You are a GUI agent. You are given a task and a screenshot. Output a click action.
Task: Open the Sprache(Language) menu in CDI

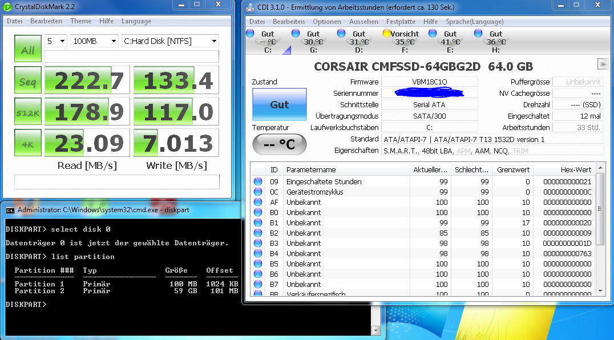coord(475,22)
